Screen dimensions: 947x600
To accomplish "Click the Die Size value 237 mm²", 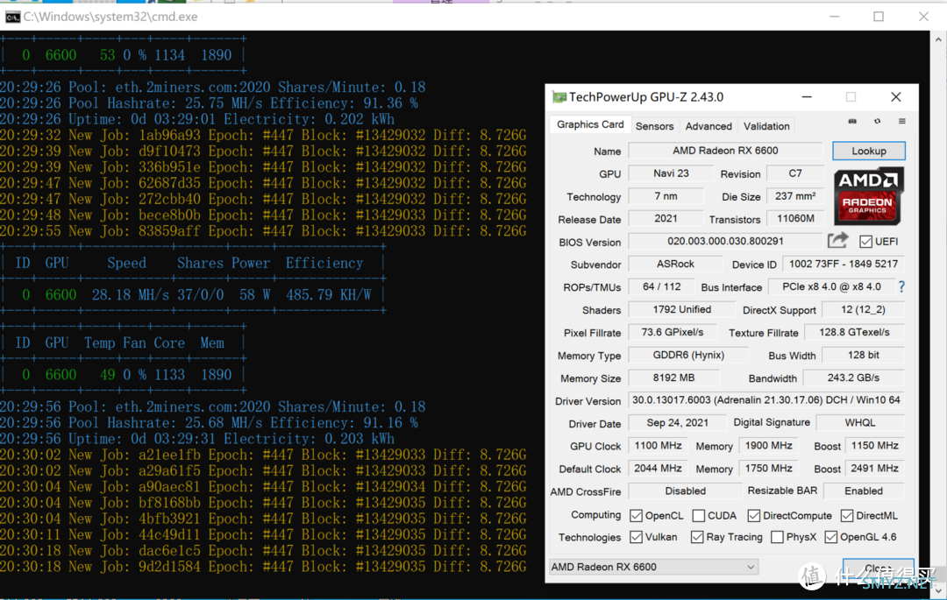I will coord(795,196).
